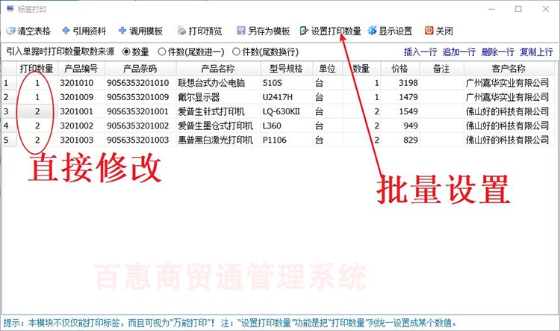Click customer cell in row 5
The width and height of the screenshot is (560, 331).
pos(509,140)
